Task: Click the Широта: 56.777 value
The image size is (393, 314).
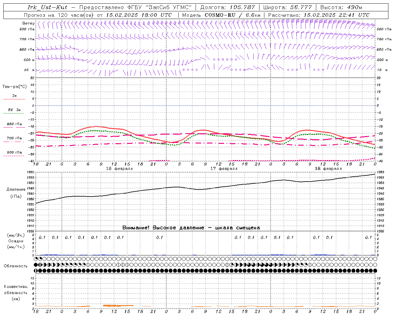Action: click(x=287, y=7)
